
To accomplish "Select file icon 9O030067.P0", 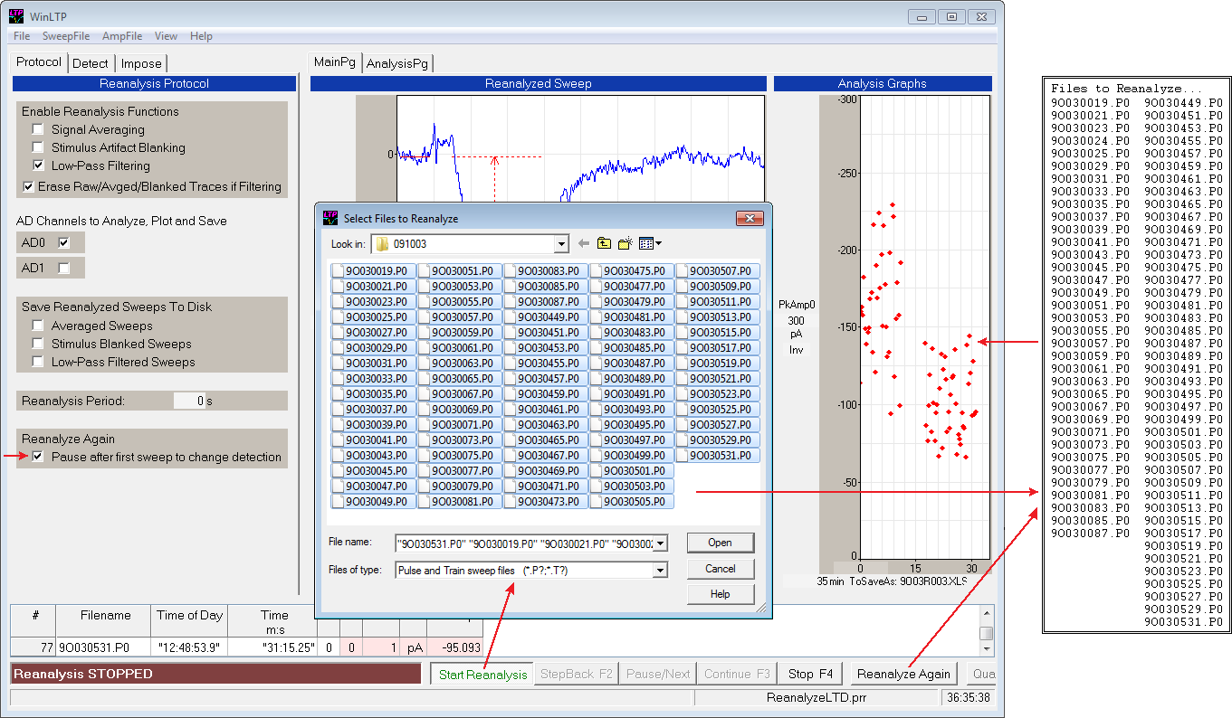I will (425, 394).
